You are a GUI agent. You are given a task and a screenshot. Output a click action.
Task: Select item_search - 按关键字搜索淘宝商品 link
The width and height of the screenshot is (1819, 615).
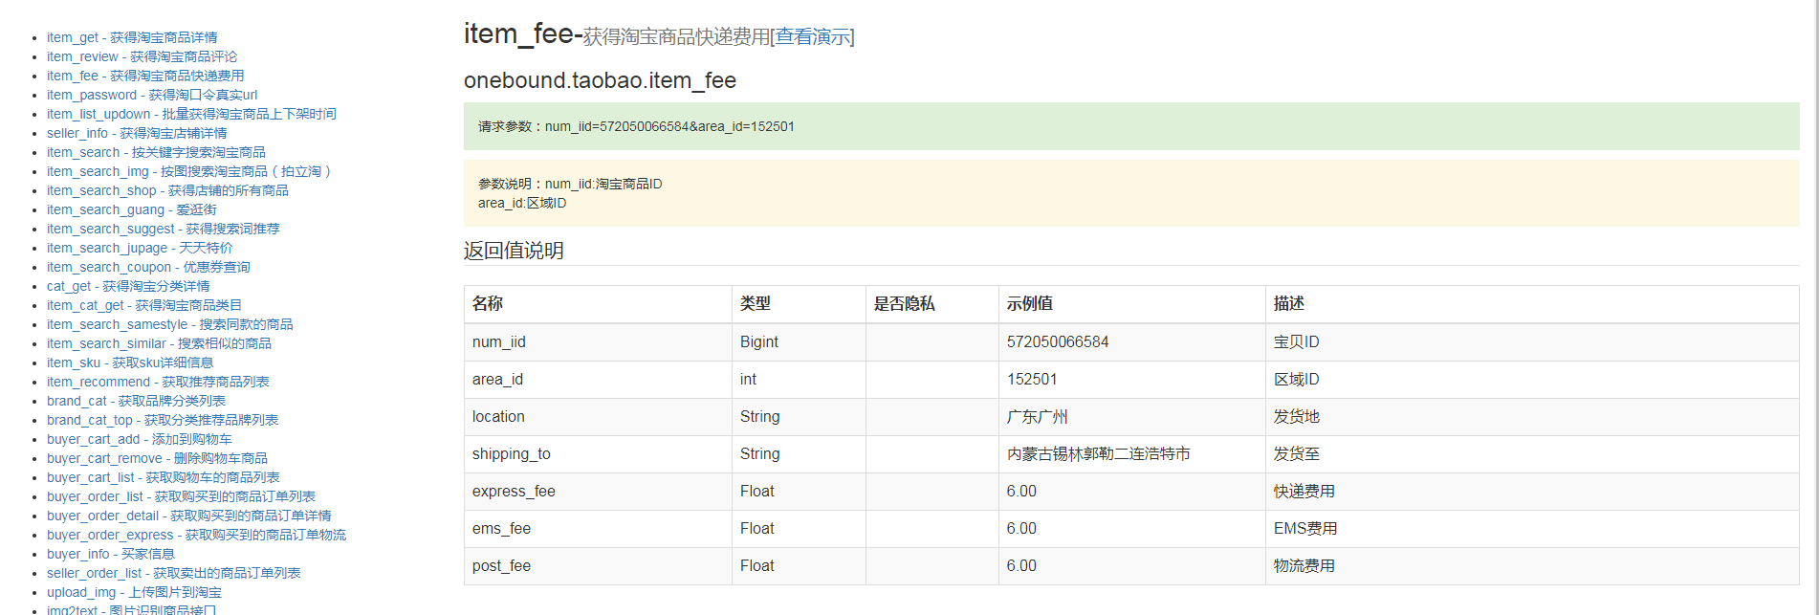[x=156, y=152]
